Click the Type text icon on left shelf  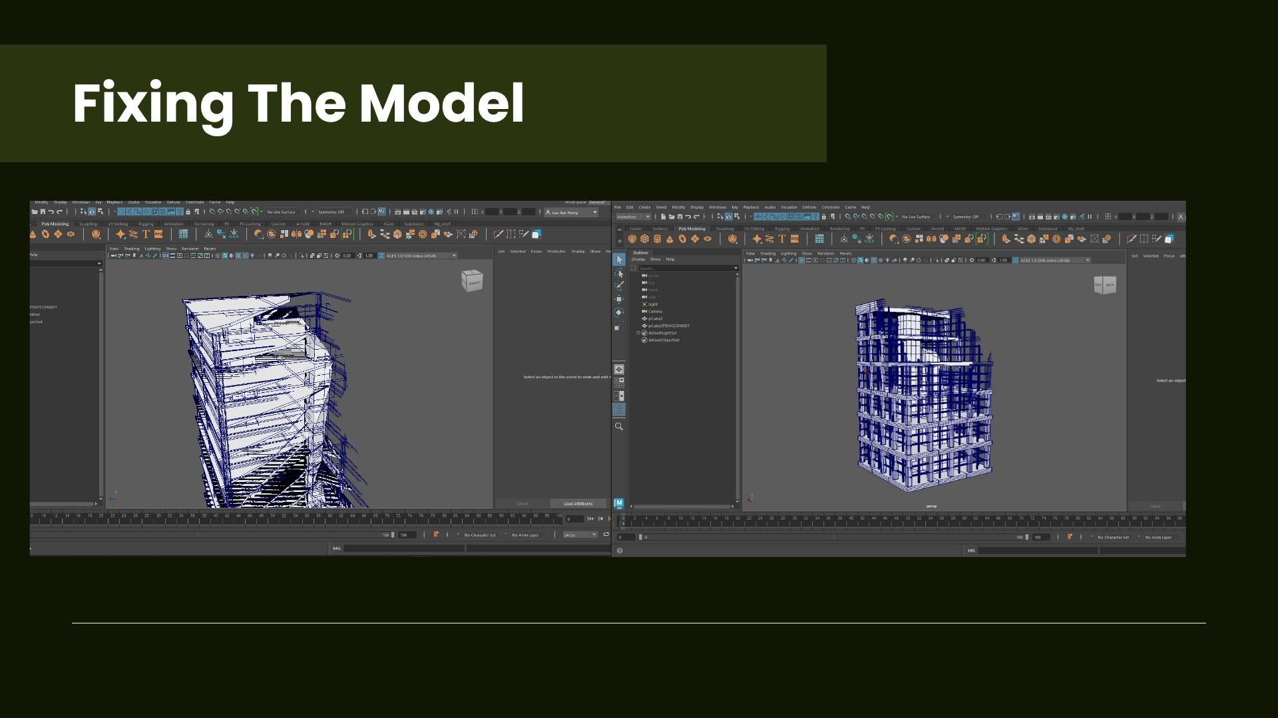pyautogui.click(x=146, y=234)
